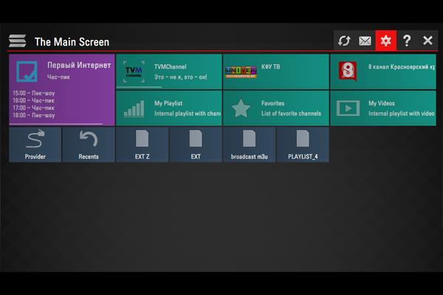Click the EXT Z file icon
443x295 pixels.
(142, 139)
